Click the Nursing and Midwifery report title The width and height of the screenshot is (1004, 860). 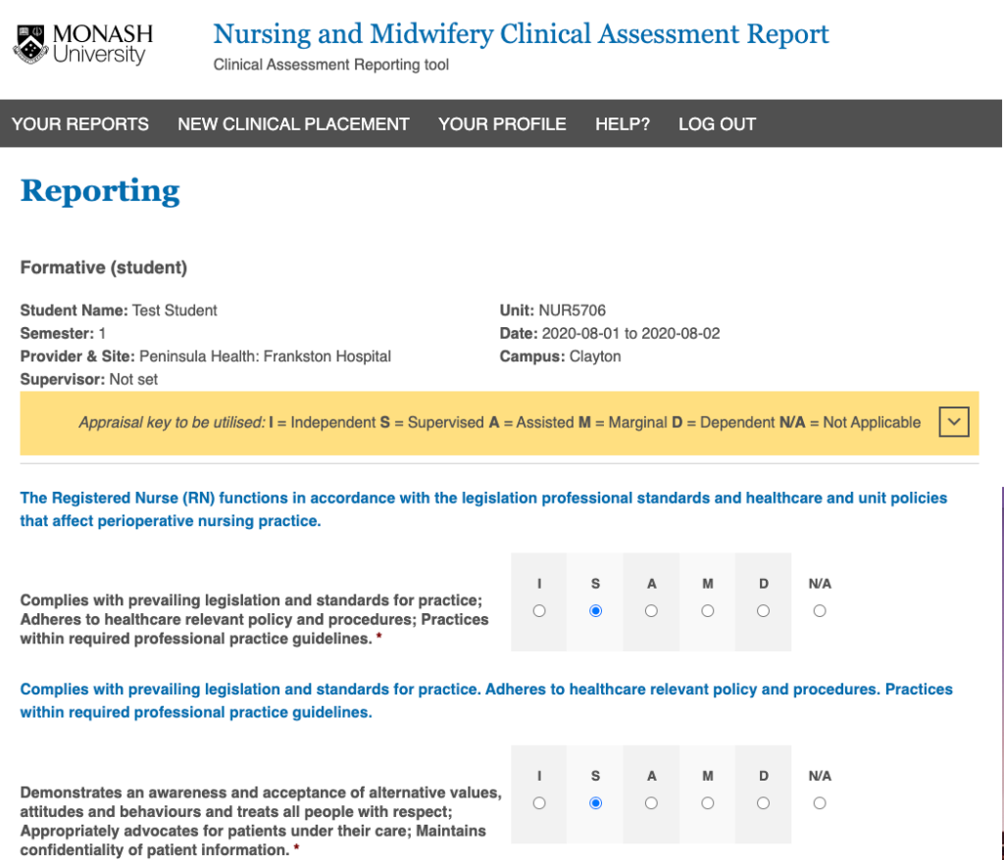click(521, 34)
